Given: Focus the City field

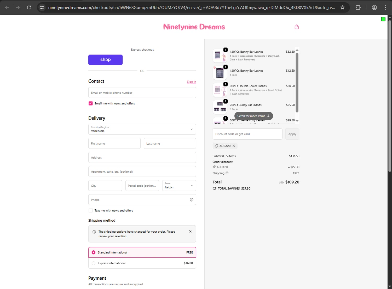Looking at the screenshot, I should point(105,186).
